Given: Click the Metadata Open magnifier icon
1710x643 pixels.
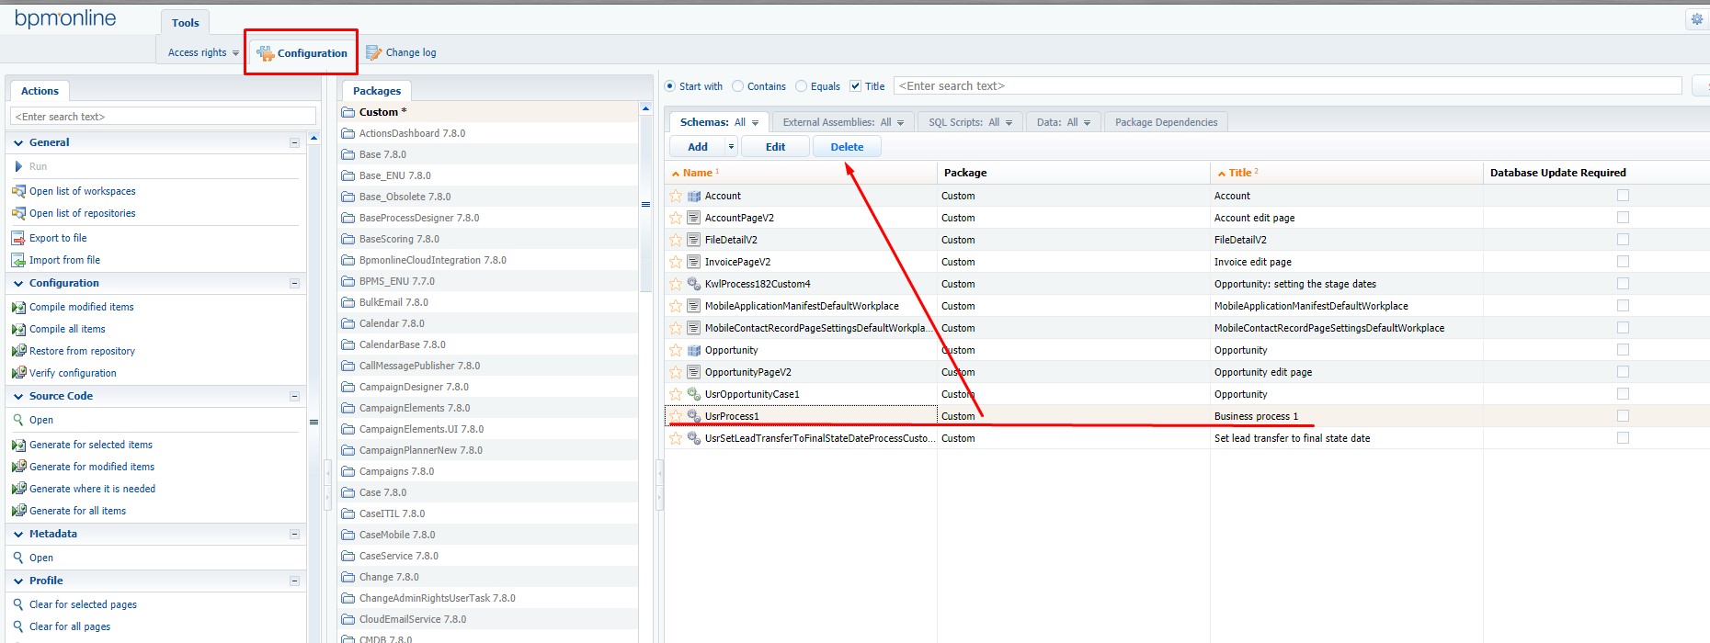Looking at the screenshot, I should tap(18, 558).
